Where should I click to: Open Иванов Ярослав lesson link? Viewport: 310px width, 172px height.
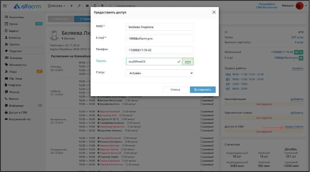[x=109, y=145]
